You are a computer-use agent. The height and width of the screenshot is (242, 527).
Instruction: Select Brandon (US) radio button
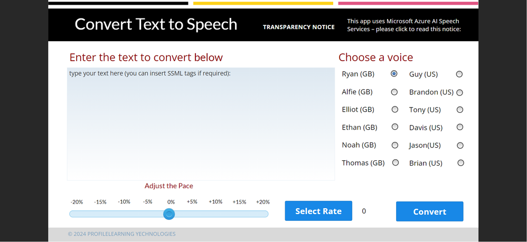[x=460, y=93]
